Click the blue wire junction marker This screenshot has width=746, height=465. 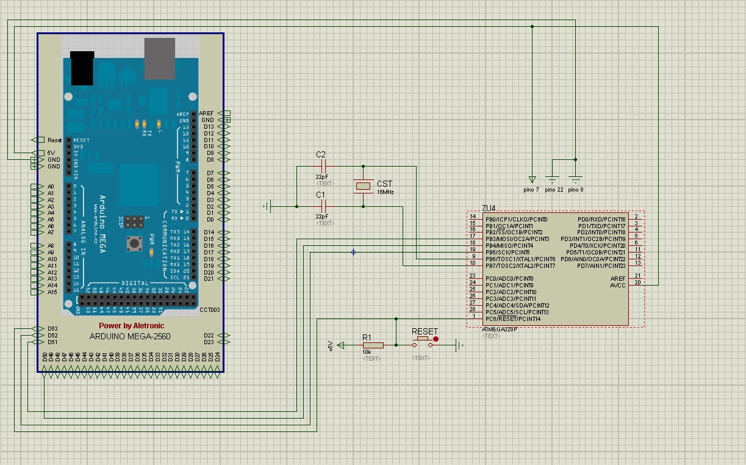point(353,252)
